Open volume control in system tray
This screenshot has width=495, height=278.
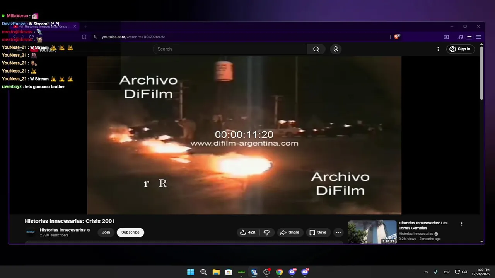pyautogui.click(x=464, y=272)
